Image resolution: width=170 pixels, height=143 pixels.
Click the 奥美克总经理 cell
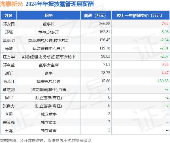click(x=48, y=81)
